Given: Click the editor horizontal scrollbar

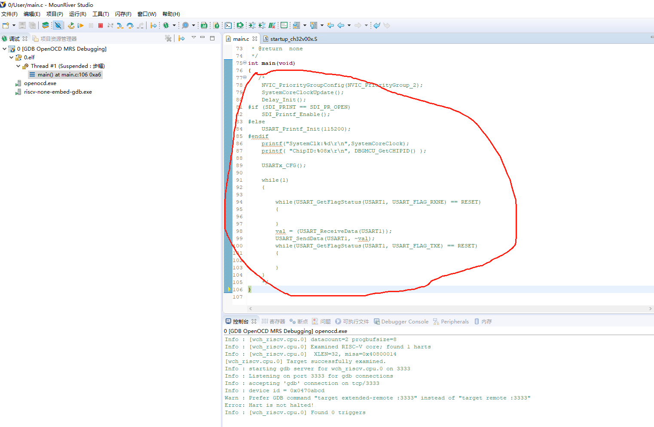Looking at the screenshot, I should (x=450, y=308).
